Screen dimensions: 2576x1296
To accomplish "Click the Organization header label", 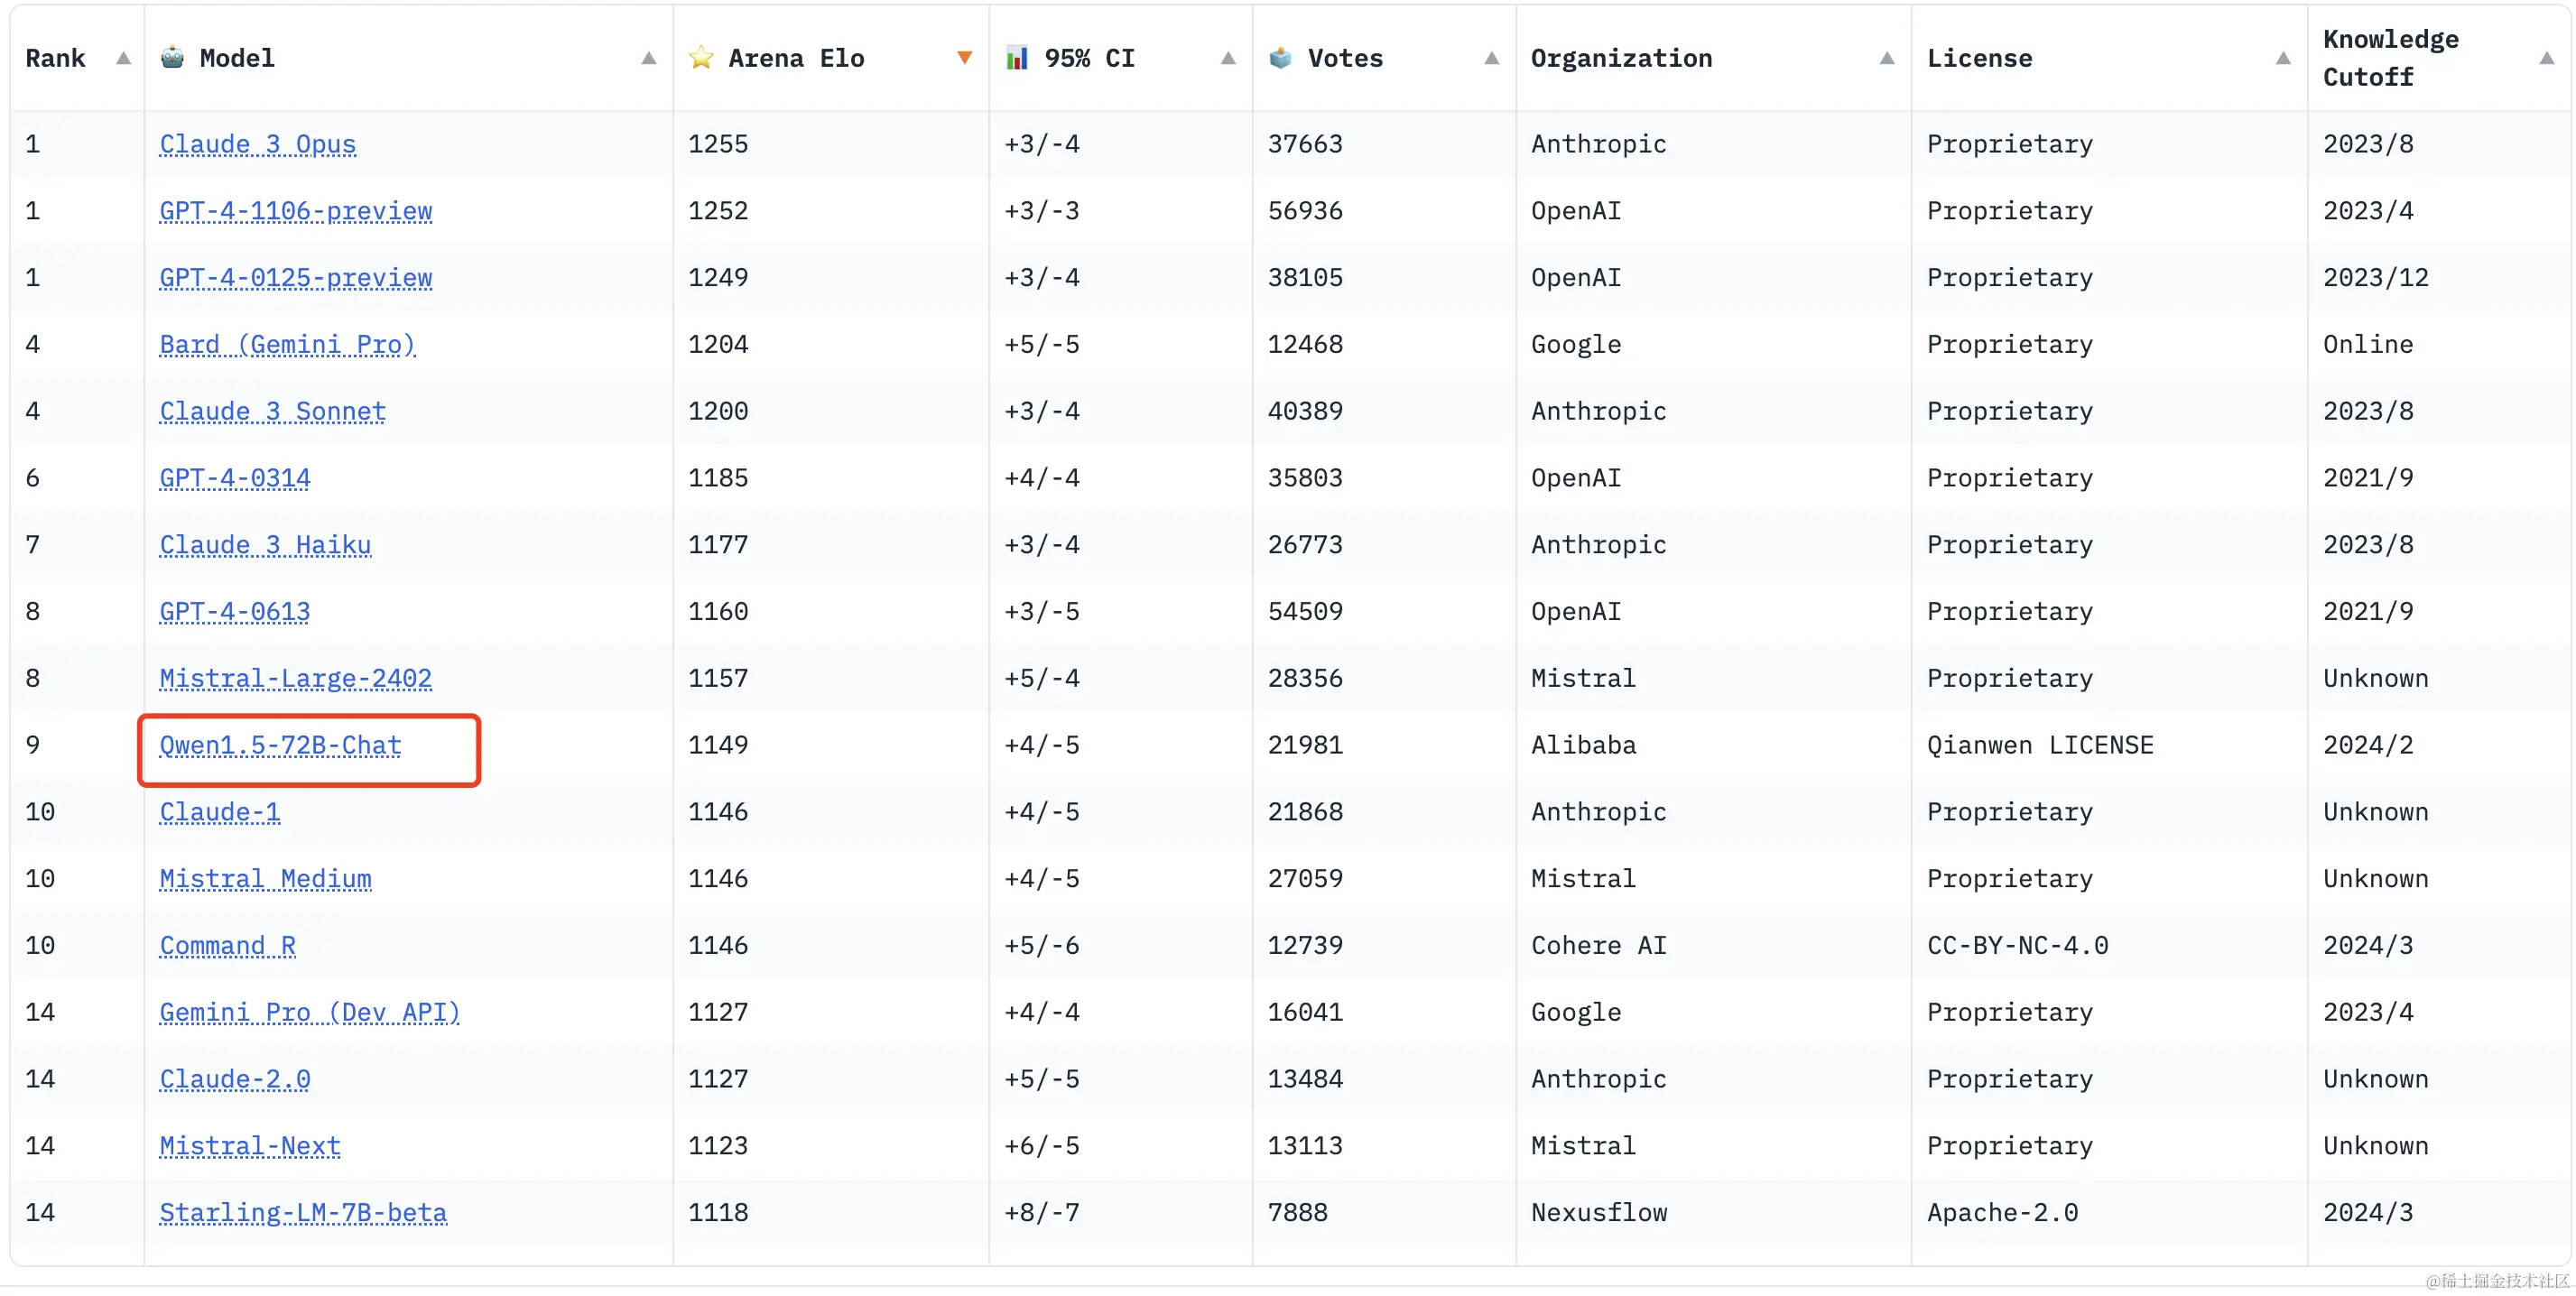I will (1621, 58).
